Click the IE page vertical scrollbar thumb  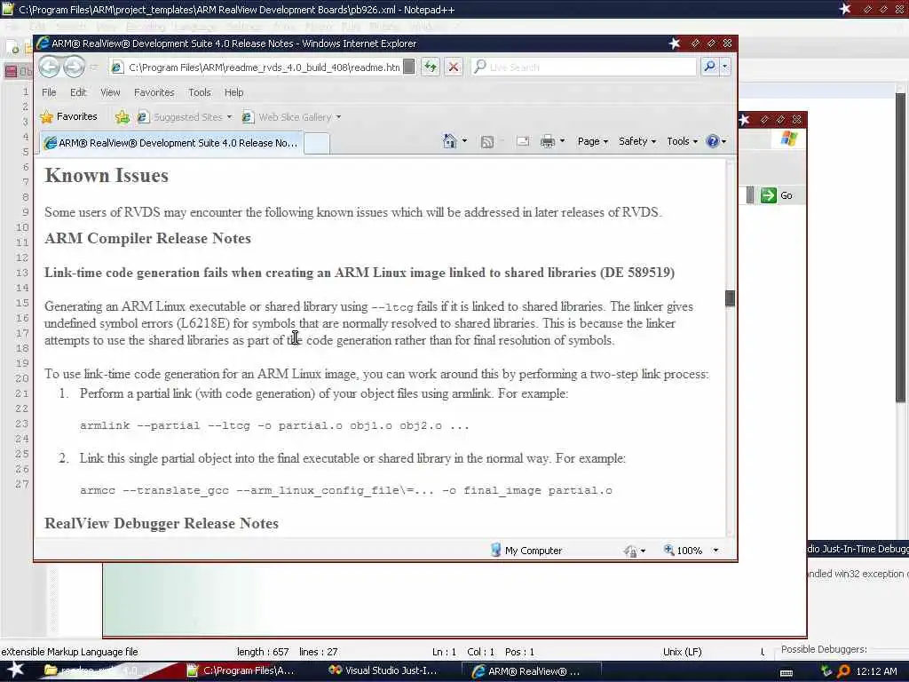[730, 298]
